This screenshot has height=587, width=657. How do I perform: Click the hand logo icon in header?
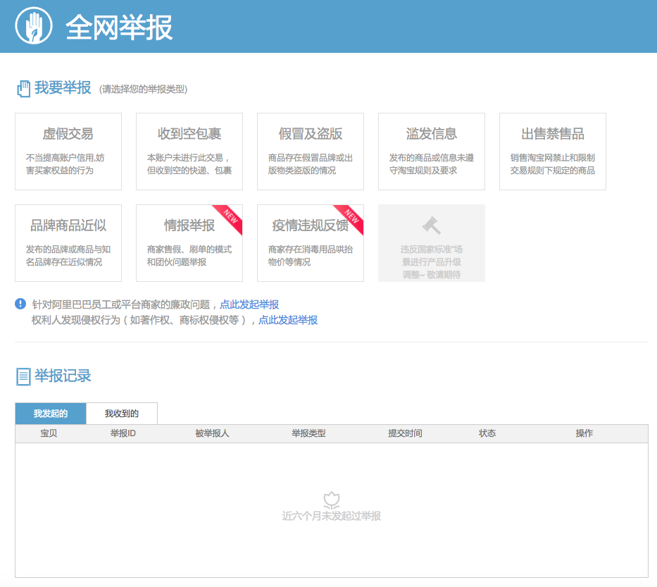pyautogui.click(x=34, y=27)
